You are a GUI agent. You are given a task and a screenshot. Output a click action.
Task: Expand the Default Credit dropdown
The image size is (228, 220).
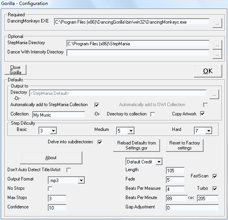point(159,162)
